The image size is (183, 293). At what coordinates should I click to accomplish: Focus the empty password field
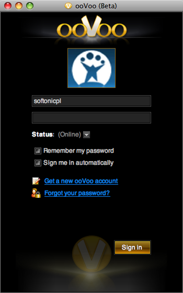[x=91, y=117]
